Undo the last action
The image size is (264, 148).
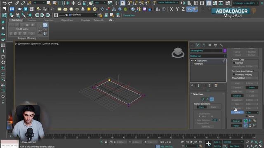tap(5, 3)
